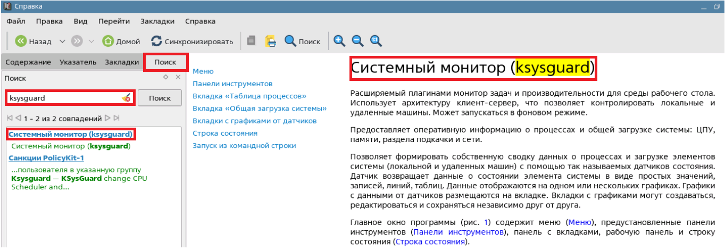Open the Закладки menu in menu bar
The image size is (725, 250).
click(157, 21)
